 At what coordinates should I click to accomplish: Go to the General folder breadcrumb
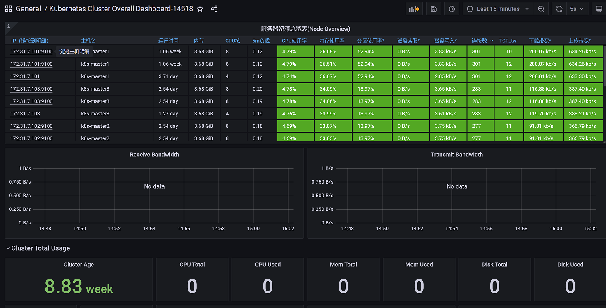click(28, 9)
